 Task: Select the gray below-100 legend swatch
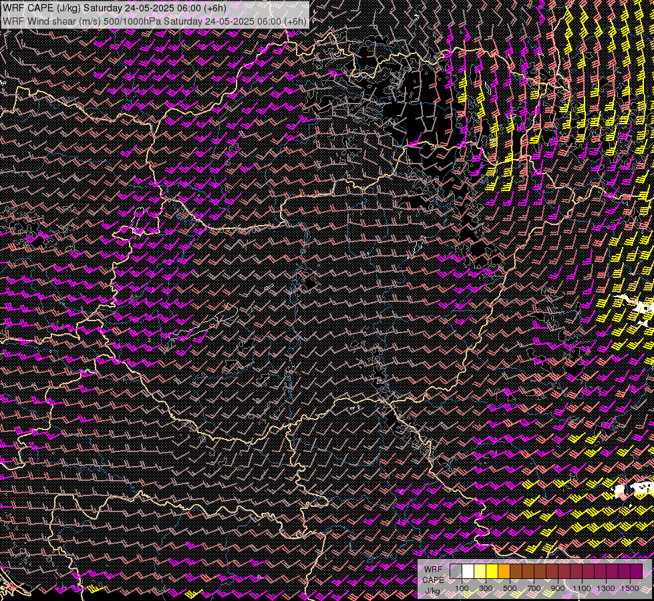pyautogui.click(x=456, y=572)
